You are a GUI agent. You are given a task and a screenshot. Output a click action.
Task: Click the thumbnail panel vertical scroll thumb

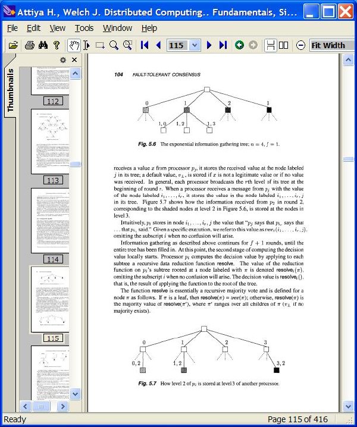75,164
